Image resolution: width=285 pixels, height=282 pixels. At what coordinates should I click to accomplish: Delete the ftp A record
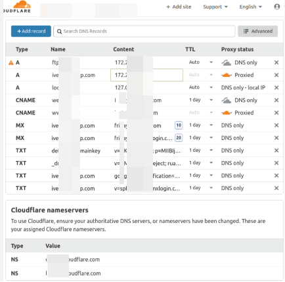click(x=276, y=62)
